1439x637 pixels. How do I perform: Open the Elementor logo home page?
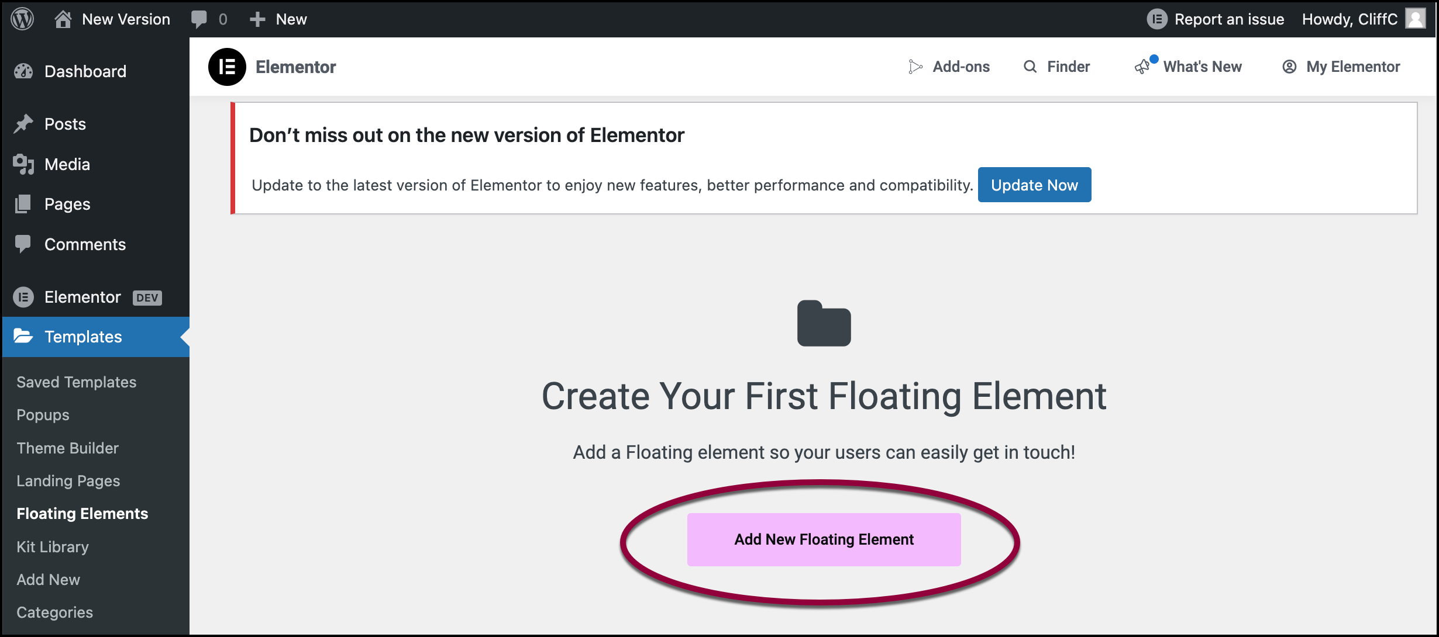click(x=228, y=66)
